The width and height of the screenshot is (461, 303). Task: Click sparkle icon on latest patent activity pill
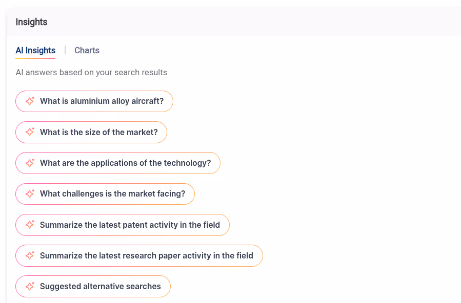tap(30, 225)
